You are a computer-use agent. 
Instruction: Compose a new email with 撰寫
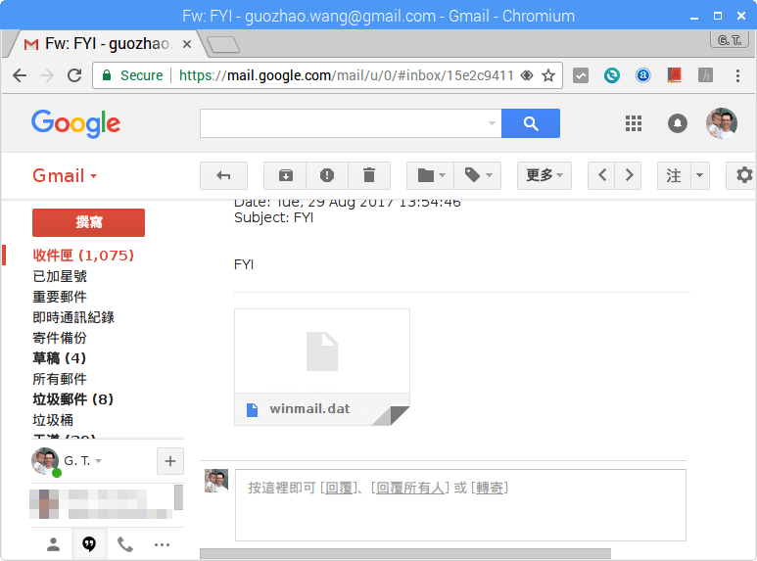(88, 222)
